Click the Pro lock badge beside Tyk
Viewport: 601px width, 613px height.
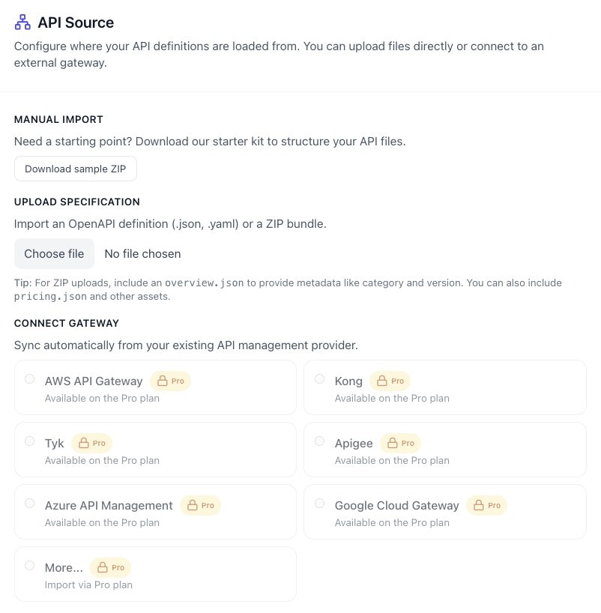click(91, 443)
